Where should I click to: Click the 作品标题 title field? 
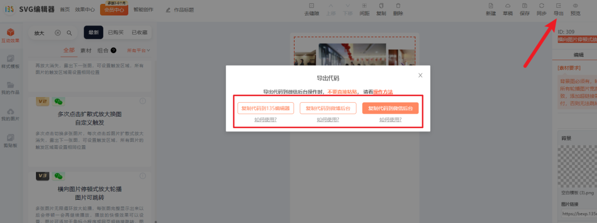[x=184, y=10]
